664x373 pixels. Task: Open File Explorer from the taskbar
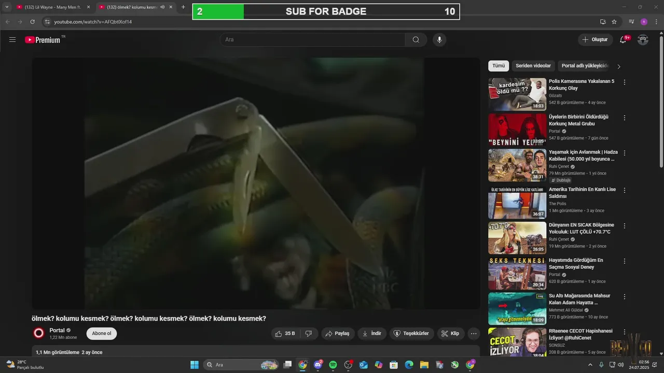(424, 365)
